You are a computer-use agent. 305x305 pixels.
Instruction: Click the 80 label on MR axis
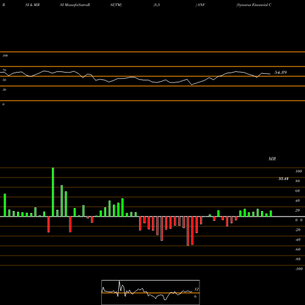pyautogui.click(x=298, y=181)
